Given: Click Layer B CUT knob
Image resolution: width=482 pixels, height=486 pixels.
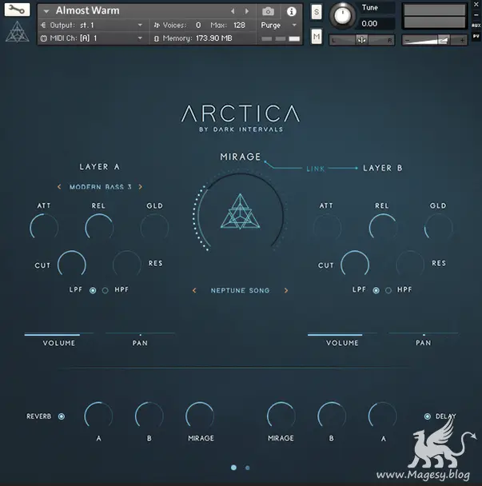Looking at the screenshot, I should coord(355,265).
